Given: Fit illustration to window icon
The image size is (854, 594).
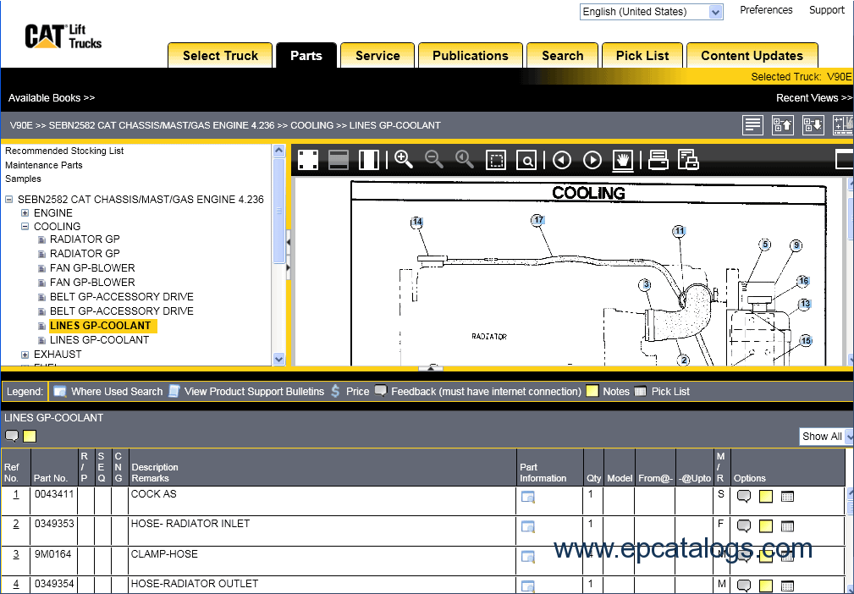Looking at the screenshot, I should pyautogui.click(x=307, y=160).
